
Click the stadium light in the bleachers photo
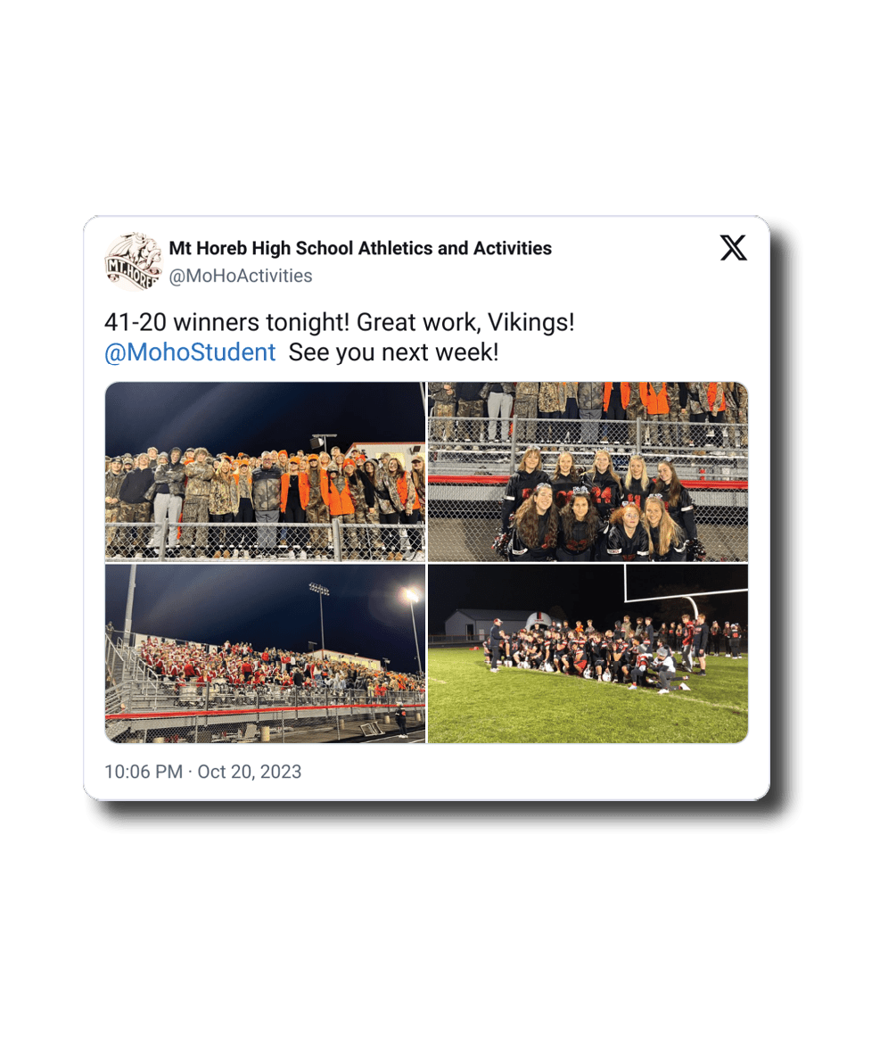[410, 595]
